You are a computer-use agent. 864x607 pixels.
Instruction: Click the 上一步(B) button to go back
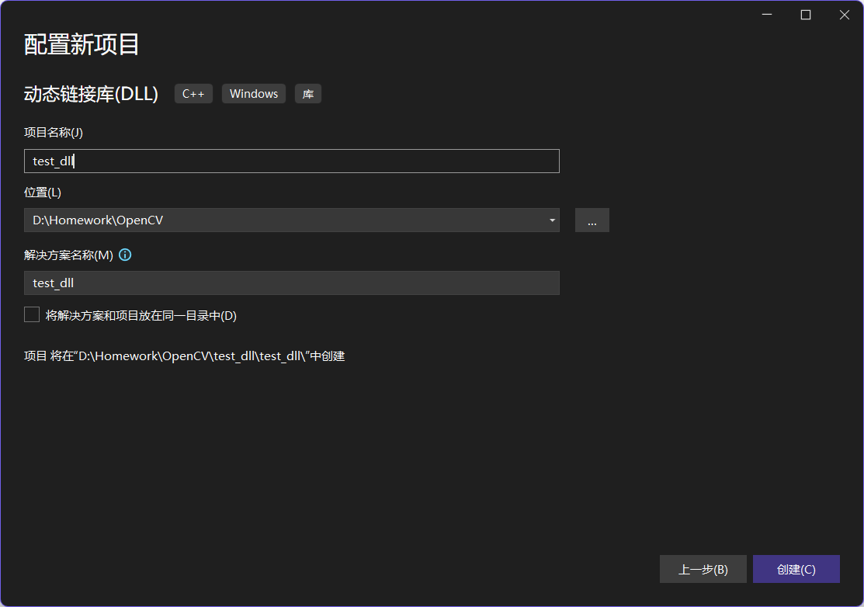[703, 569]
